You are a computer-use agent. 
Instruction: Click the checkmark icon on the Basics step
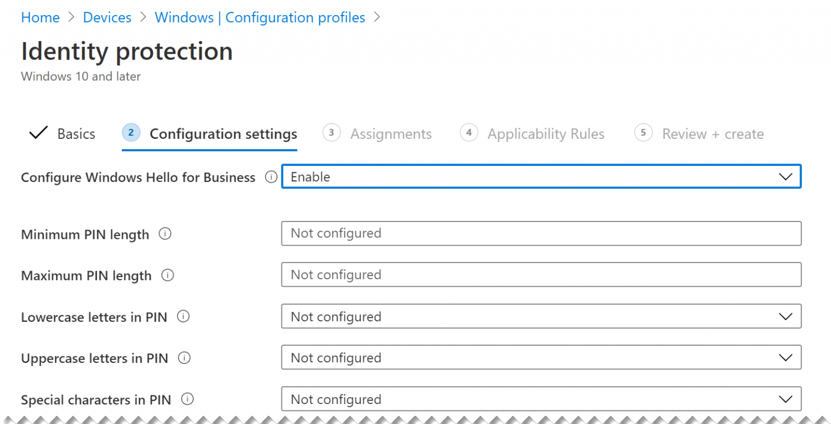pos(37,133)
